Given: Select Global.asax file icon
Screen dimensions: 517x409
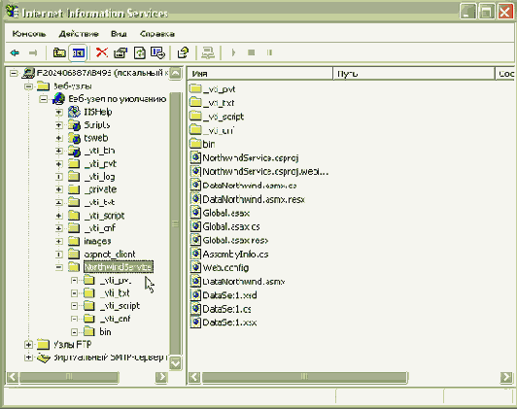Looking at the screenshot, I should pyautogui.click(x=195, y=213).
